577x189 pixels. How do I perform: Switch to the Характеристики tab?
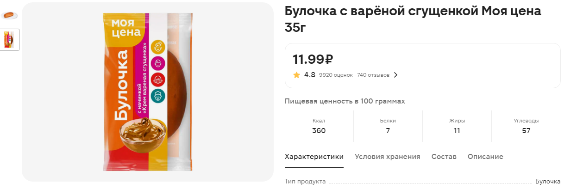[314, 157]
